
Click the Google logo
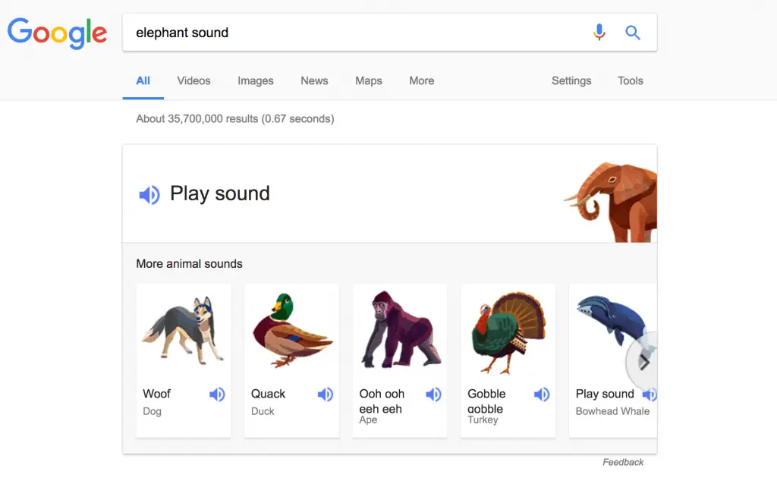[x=57, y=33]
